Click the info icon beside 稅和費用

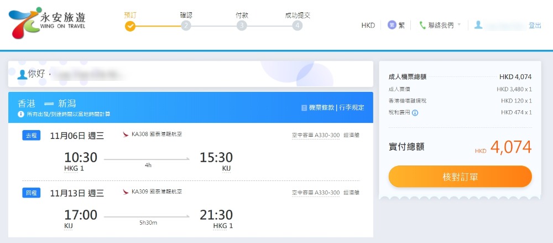415,113
